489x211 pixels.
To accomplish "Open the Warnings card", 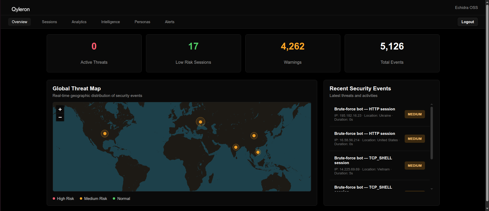I will pos(293,53).
